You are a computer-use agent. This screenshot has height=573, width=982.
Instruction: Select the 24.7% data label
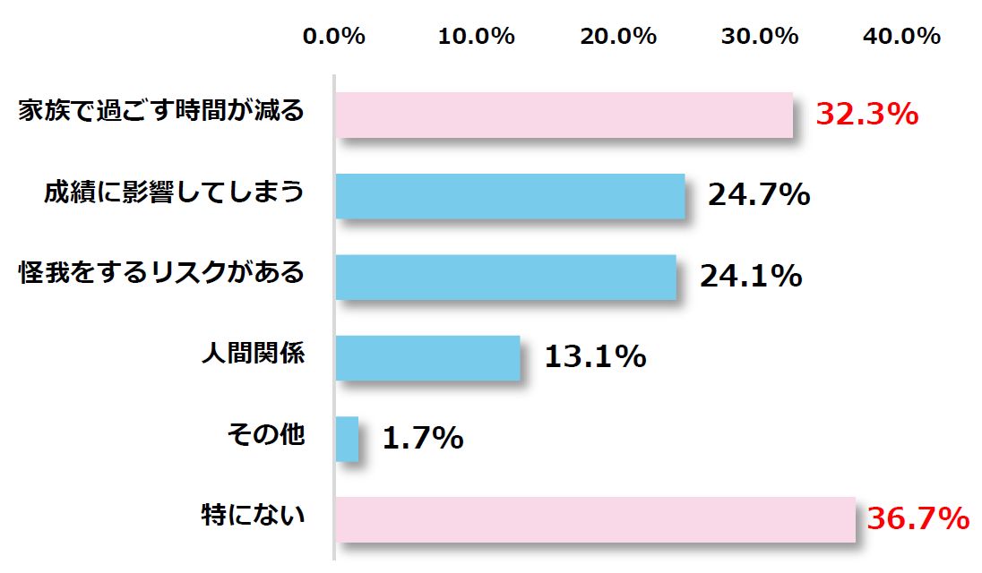(x=759, y=195)
